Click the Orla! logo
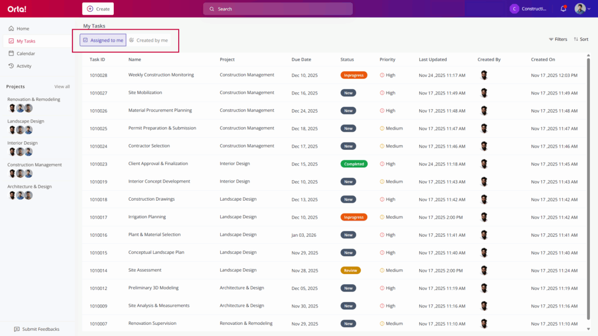This screenshot has width=598, height=336. [17, 9]
